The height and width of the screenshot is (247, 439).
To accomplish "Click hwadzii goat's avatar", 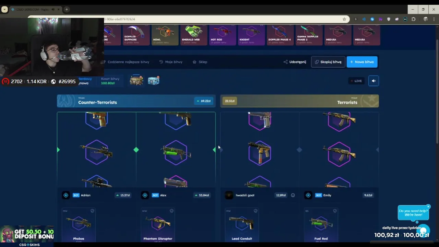I will coord(229,195).
